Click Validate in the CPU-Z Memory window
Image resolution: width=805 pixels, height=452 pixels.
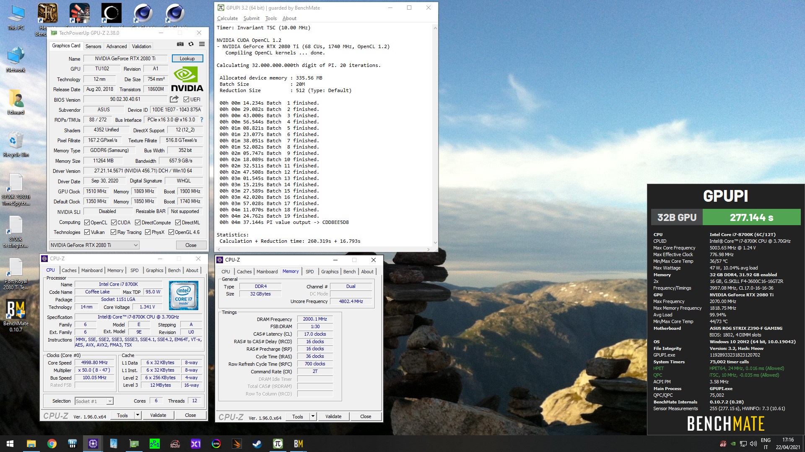click(333, 416)
